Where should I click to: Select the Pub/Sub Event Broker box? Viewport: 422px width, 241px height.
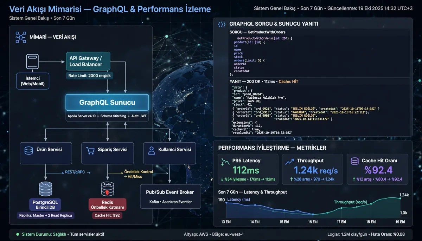tap(171, 196)
